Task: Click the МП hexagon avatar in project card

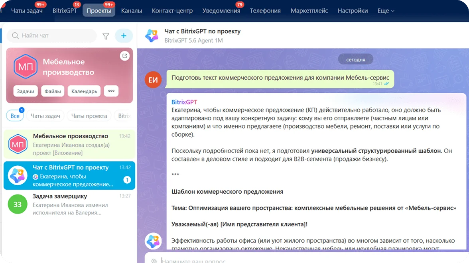Action: [x=26, y=67]
